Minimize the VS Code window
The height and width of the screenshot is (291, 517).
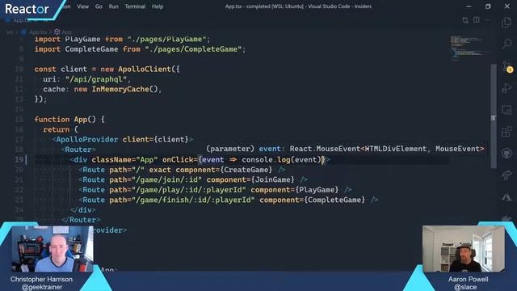point(469,6)
